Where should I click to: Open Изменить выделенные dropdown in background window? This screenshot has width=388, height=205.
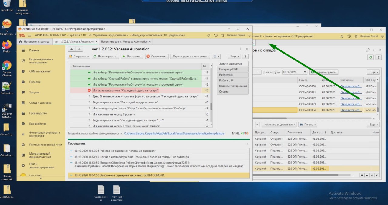click(279, 125)
